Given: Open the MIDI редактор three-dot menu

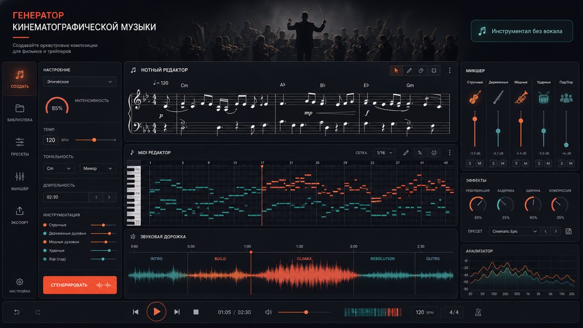Looking at the screenshot, I should 450,153.
